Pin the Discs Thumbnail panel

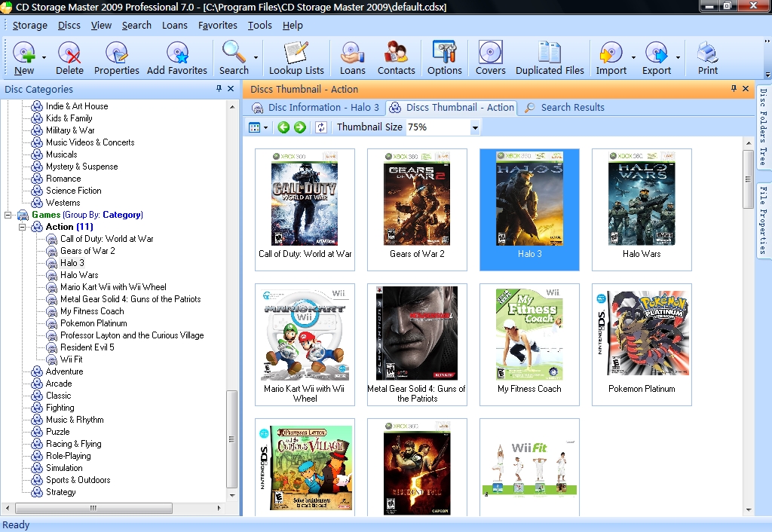(734, 89)
